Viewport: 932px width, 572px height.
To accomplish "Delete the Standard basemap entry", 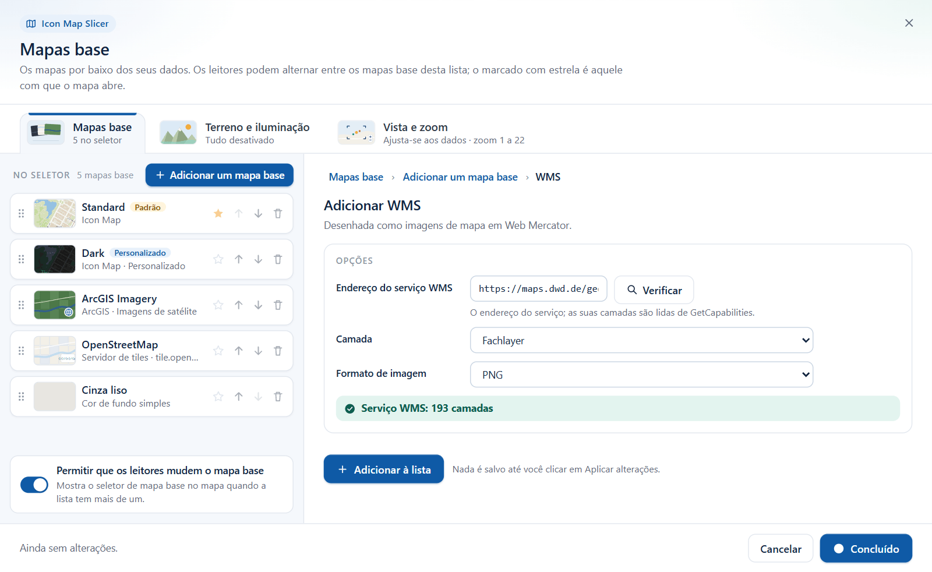I will click(278, 214).
